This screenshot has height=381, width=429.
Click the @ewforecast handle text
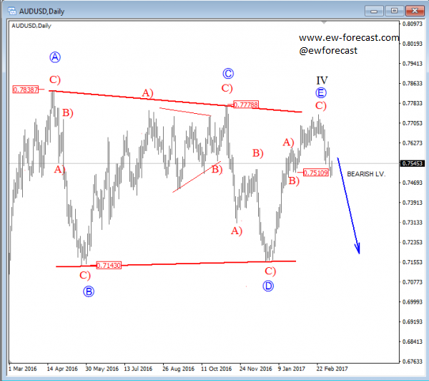[327, 50]
